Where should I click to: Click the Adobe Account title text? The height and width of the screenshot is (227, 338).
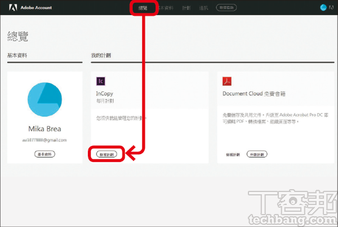(x=36, y=7)
